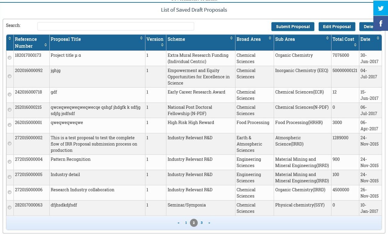Go to page 3 of results

pos(202,223)
